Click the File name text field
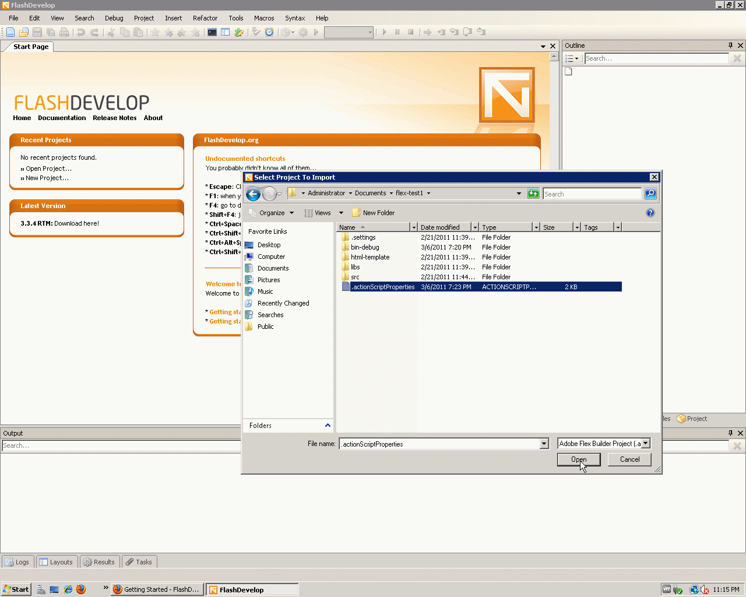 click(441, 444)
